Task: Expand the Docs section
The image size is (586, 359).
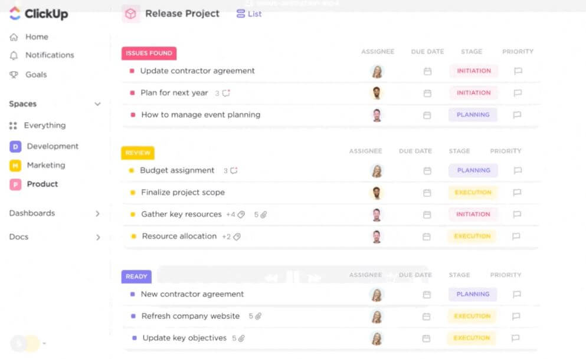Action: tap(98, 238)
